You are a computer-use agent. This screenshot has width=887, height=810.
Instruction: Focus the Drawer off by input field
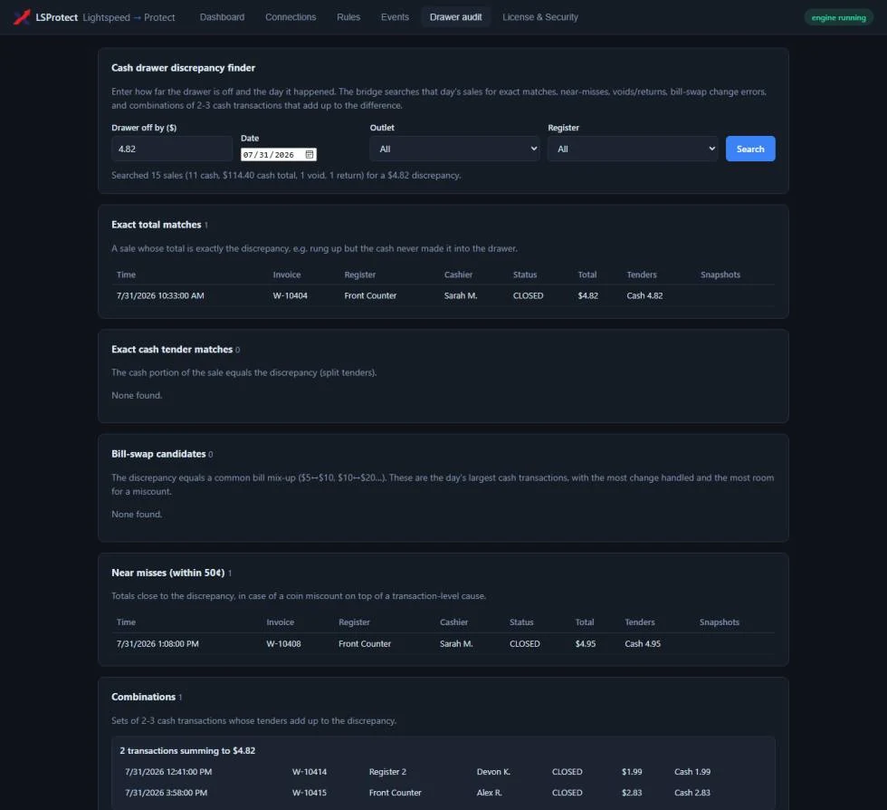pyautogui.click(x=172, y=149)
